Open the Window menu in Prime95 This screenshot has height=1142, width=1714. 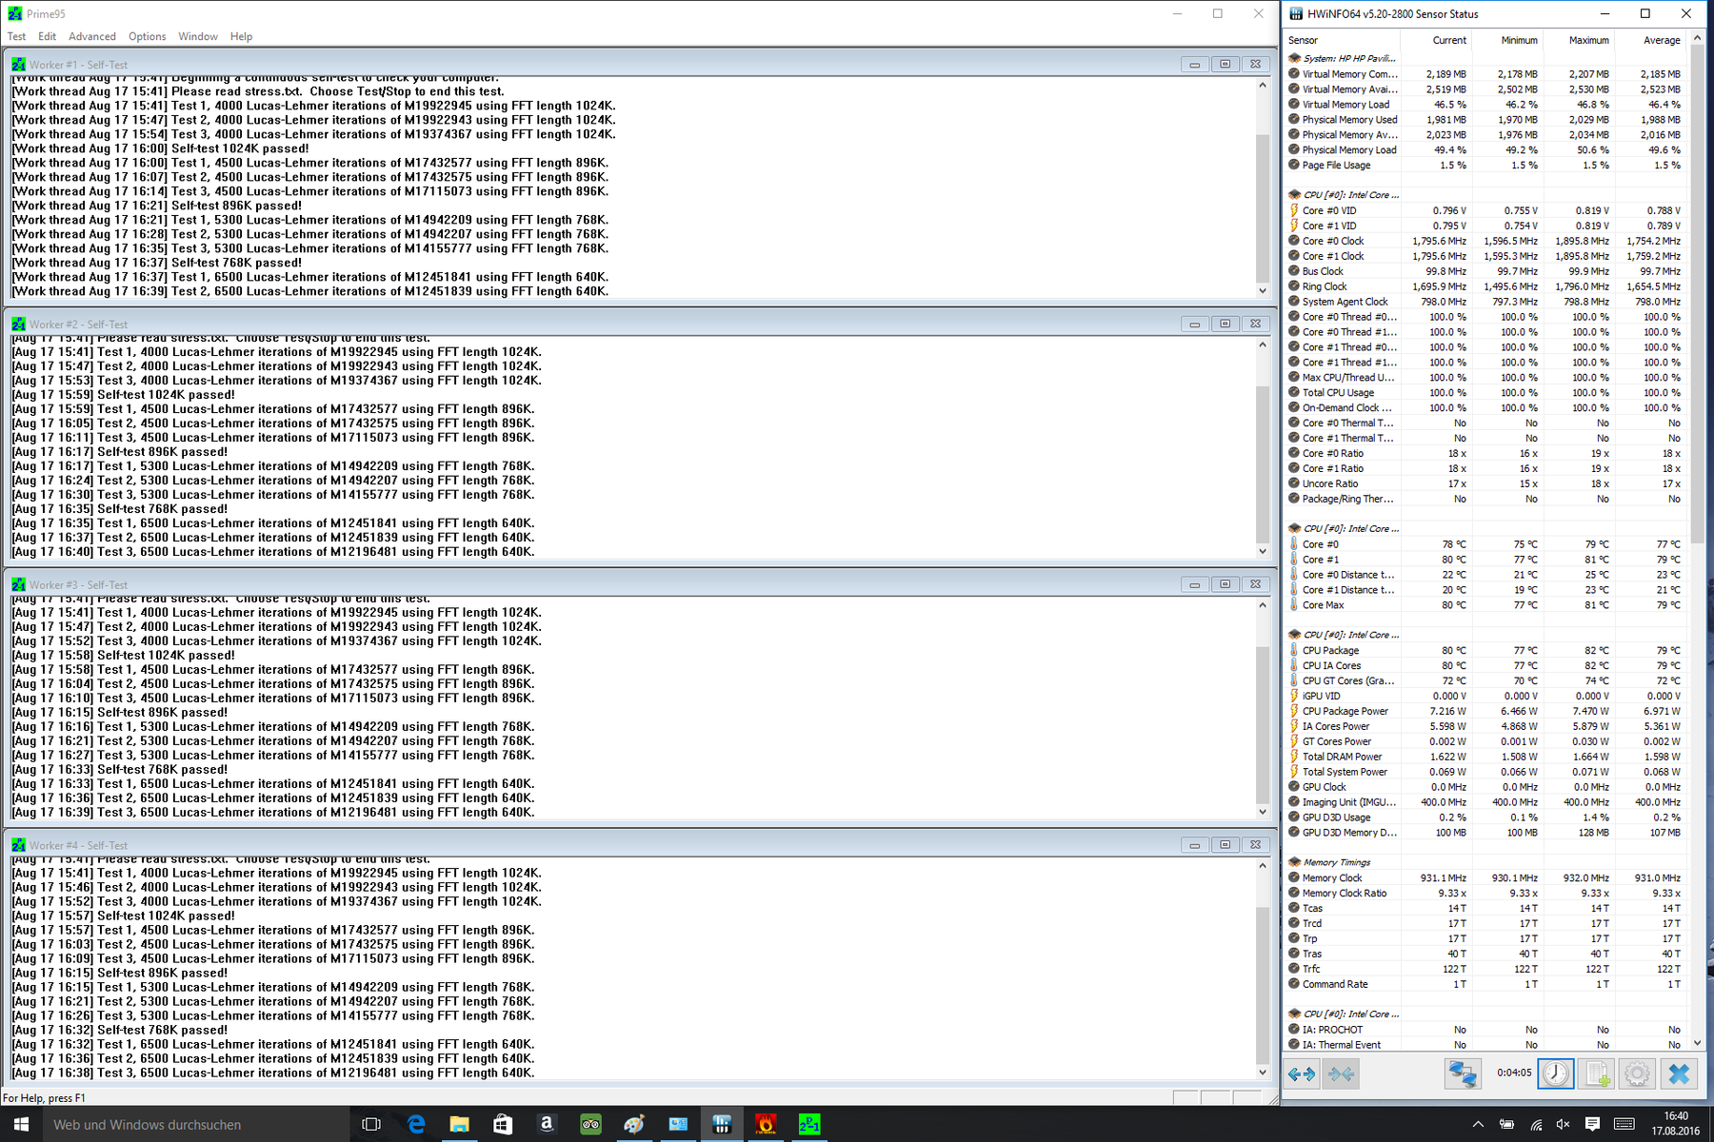click(x=198, y=36)
